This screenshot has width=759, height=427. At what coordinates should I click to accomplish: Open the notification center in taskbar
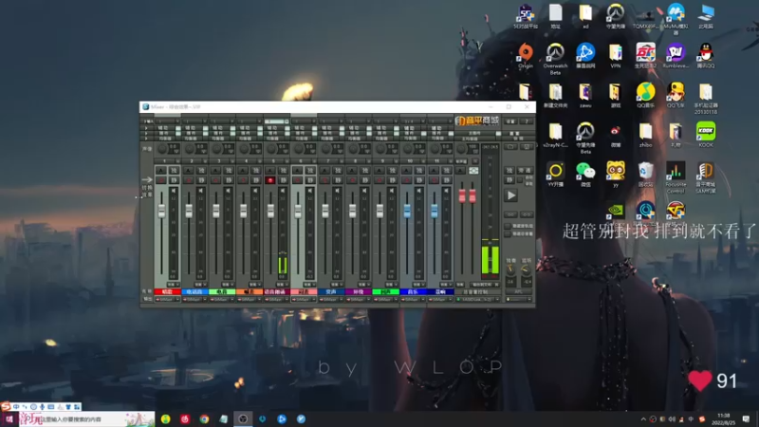[746, 419]
